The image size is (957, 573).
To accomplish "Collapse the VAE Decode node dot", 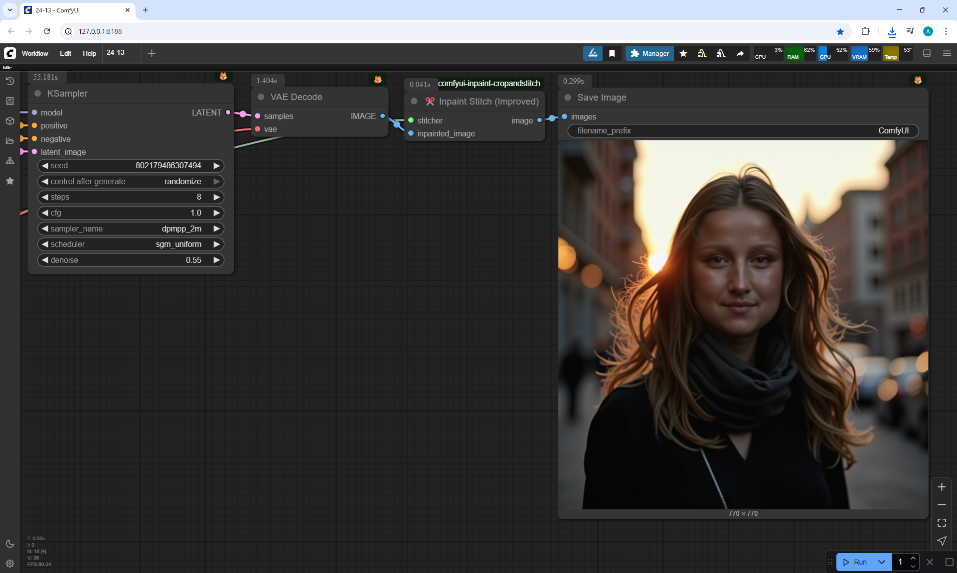I will 261,97.
